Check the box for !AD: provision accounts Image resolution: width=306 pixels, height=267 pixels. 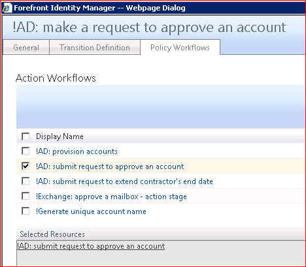(x=25, y=151)
